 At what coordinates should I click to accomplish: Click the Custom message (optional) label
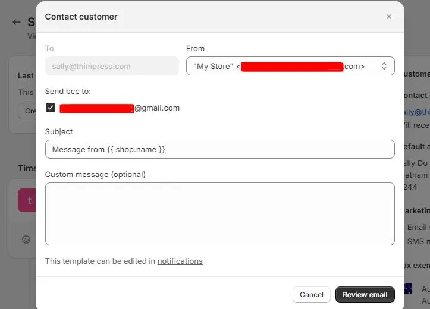pyautogui.click(x=95, y=175)
